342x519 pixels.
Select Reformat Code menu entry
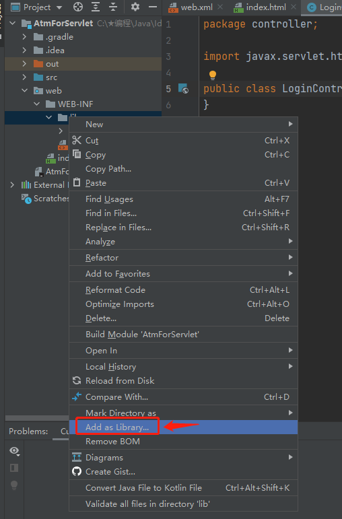[x=183, y=290]
